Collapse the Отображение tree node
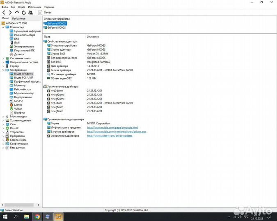This screenshot has height=221, width=277. pos(3,70)
